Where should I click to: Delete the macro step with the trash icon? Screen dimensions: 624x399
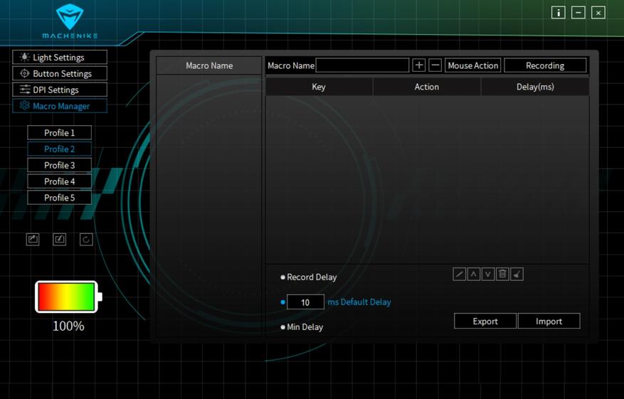(502, 275)
